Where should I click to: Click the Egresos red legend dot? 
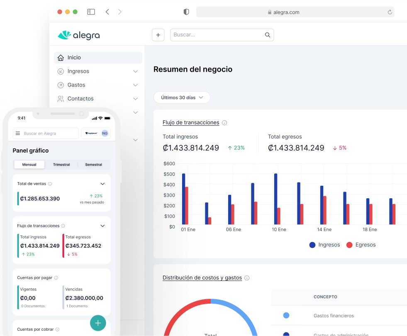tap(349, 245)
